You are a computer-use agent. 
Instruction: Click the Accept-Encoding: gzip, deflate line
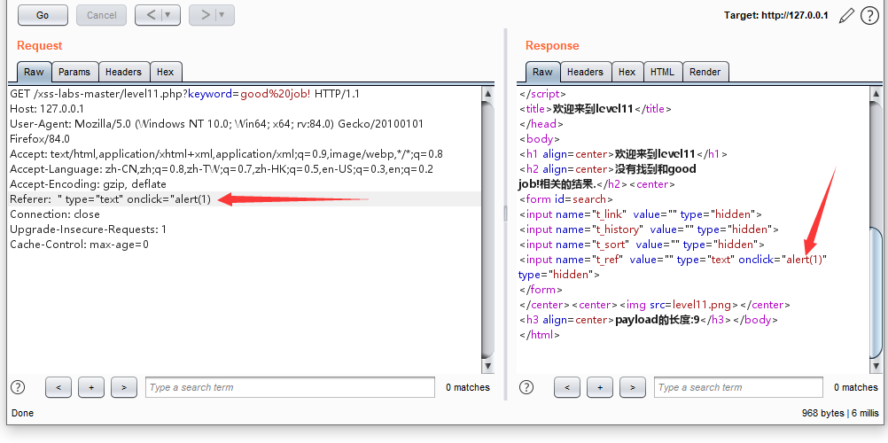click(88, 184)
